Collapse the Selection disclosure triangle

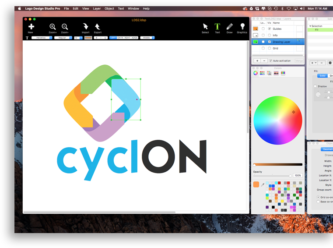[x=310, y=26]
